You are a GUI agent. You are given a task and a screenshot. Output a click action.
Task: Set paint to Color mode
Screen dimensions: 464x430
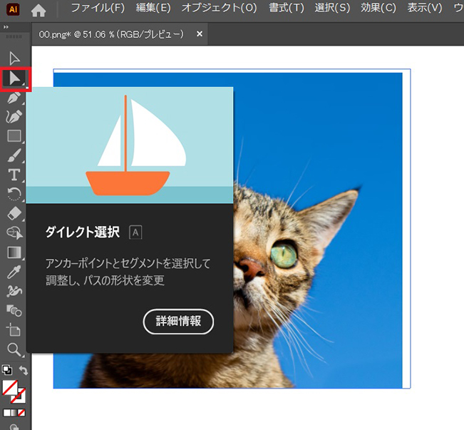pos(6,412)
